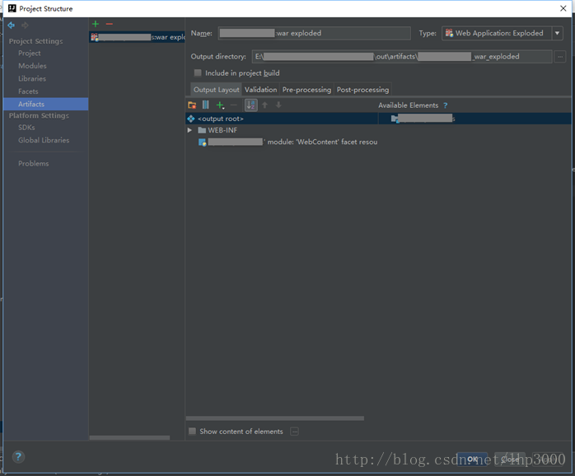This screenshot has width=575, height=476.
Task: Select module in Available Elements panel
Action: pos(423,119)
